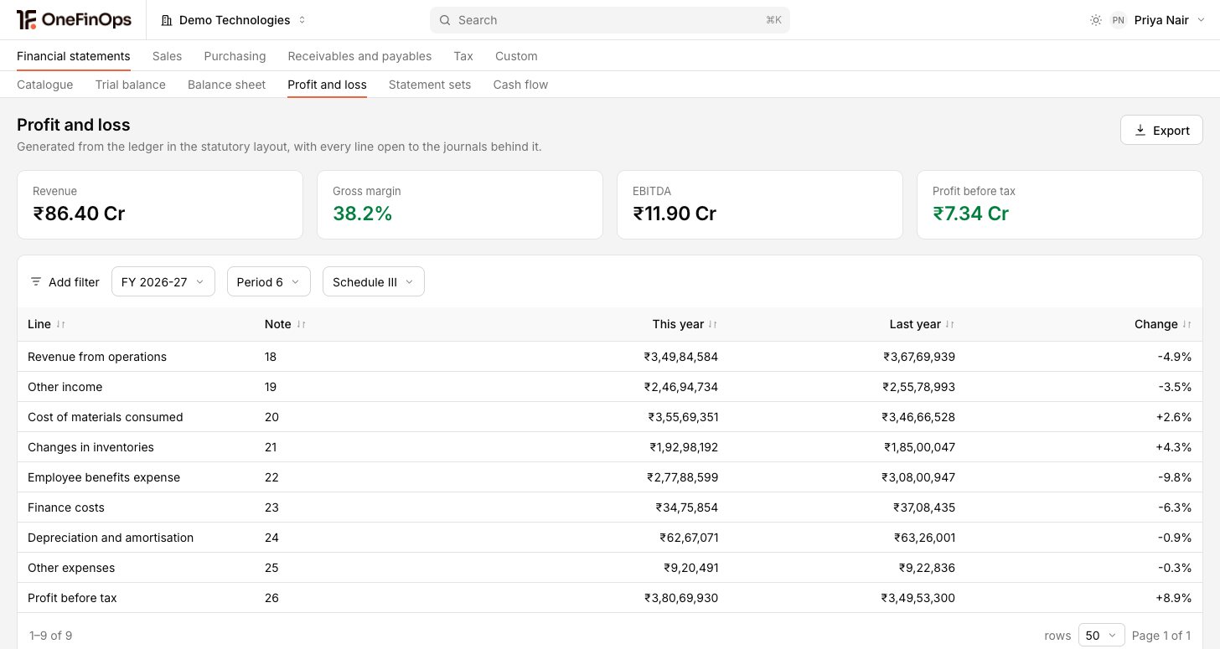The image size is (1220, 649).
Task: Open the Revenue summary card
Action: 160,205
